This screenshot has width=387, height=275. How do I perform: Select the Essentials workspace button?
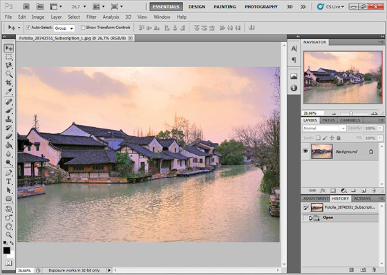tap(166, 7)
